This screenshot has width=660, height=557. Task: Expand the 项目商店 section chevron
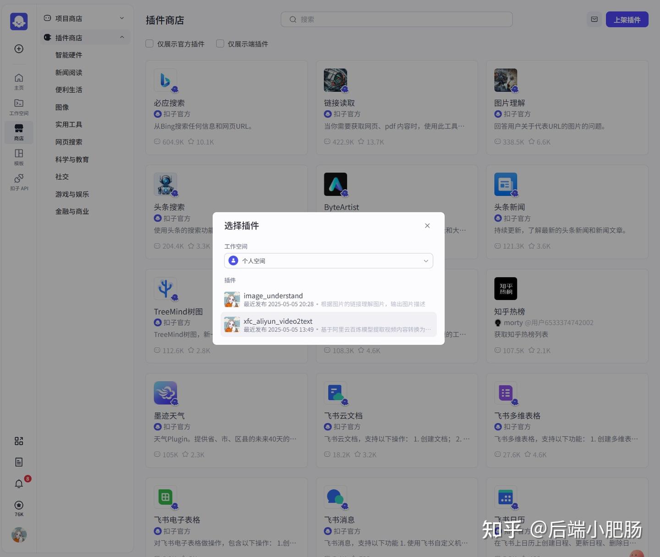coord(122,18)
